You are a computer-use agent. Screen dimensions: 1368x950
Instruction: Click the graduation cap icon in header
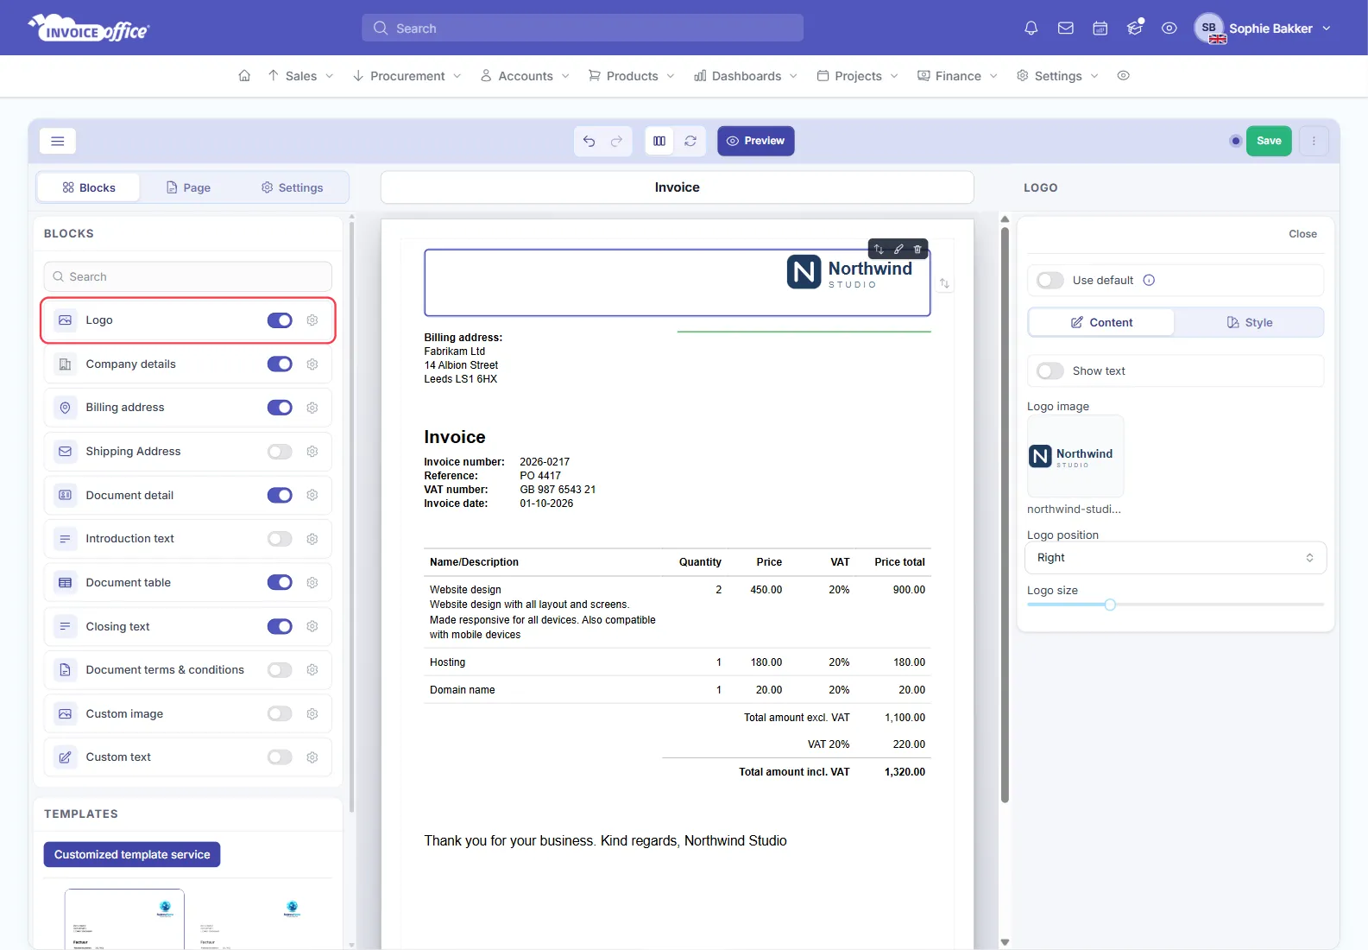click(x=1135, y=28)
